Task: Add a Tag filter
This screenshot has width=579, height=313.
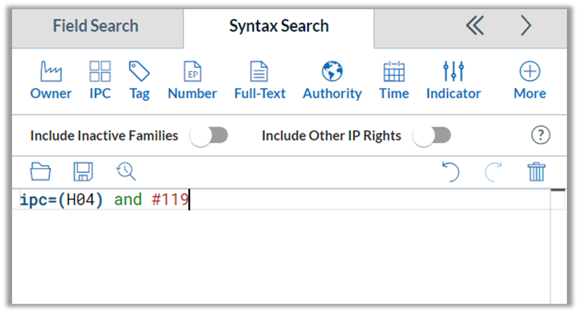Action: 139,80
